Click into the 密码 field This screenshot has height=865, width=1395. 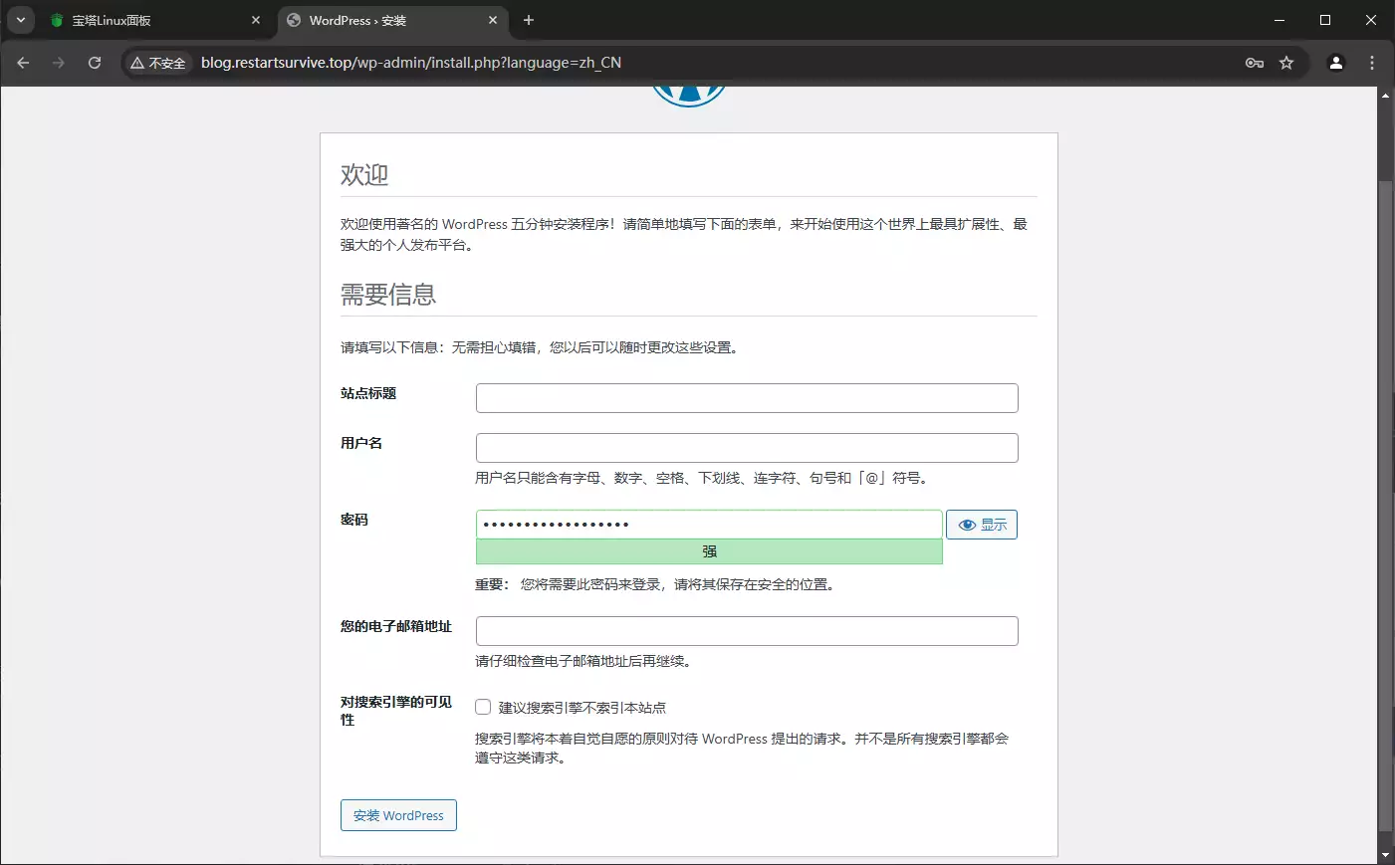tap(709, 525)
